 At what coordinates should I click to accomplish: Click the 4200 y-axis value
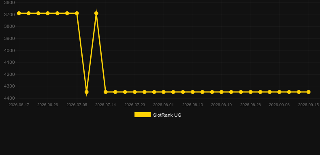coord(9,74)
